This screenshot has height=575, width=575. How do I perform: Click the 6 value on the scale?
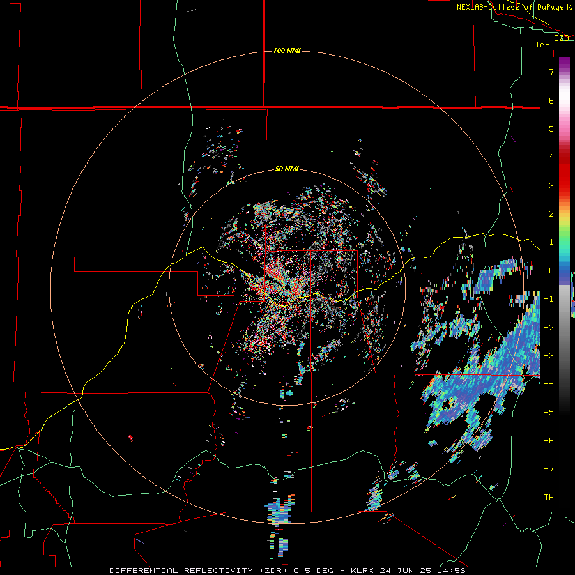tap(551, 100)
